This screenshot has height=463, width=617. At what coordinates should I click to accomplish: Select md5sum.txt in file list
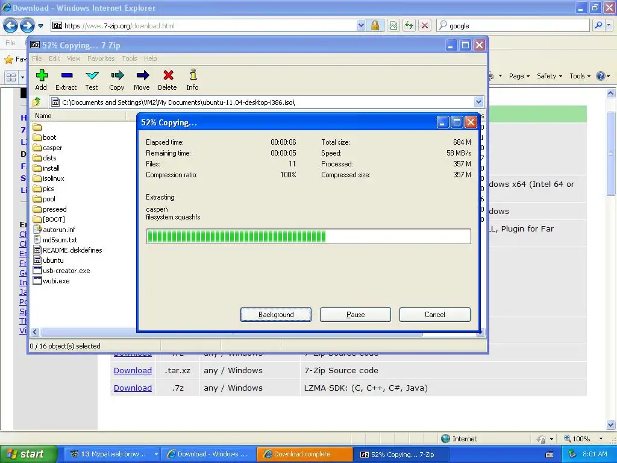point(60,240)
